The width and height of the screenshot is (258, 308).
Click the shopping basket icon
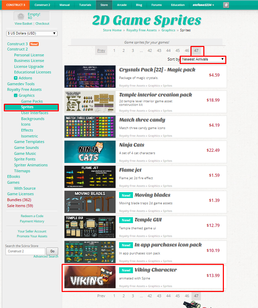[x=21, y=16]
